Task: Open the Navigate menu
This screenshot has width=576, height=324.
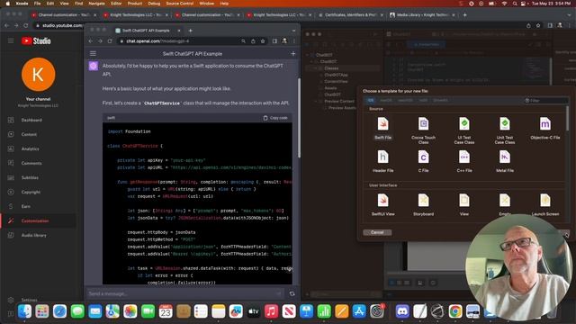Action: (96, 4)
